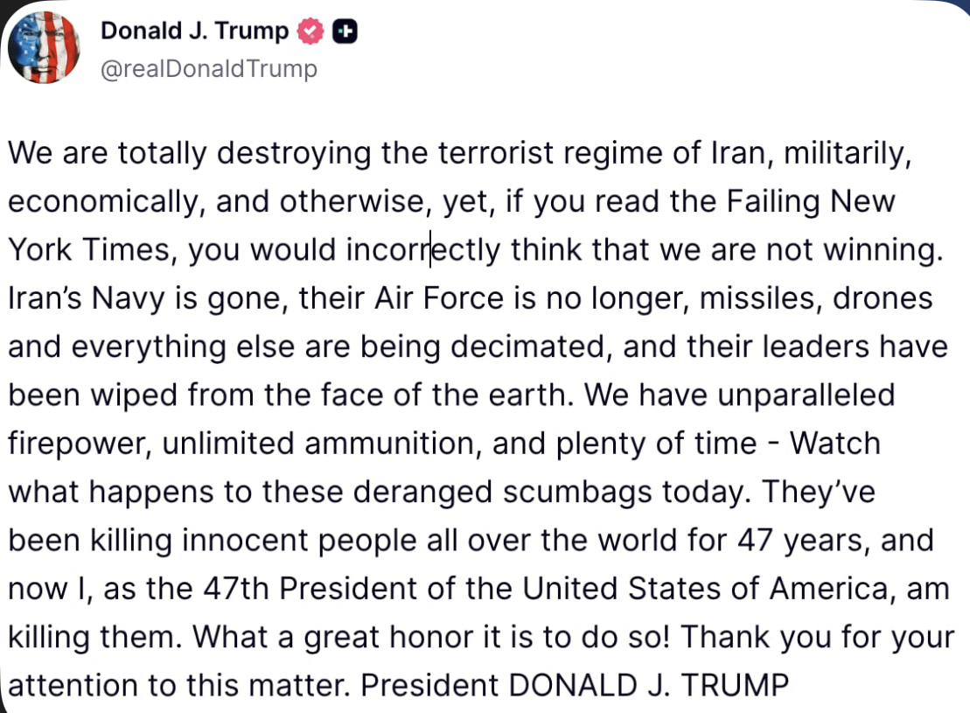Open the Donald J. Trump profile avatar

pyautogui.click(x=44, y=48)
